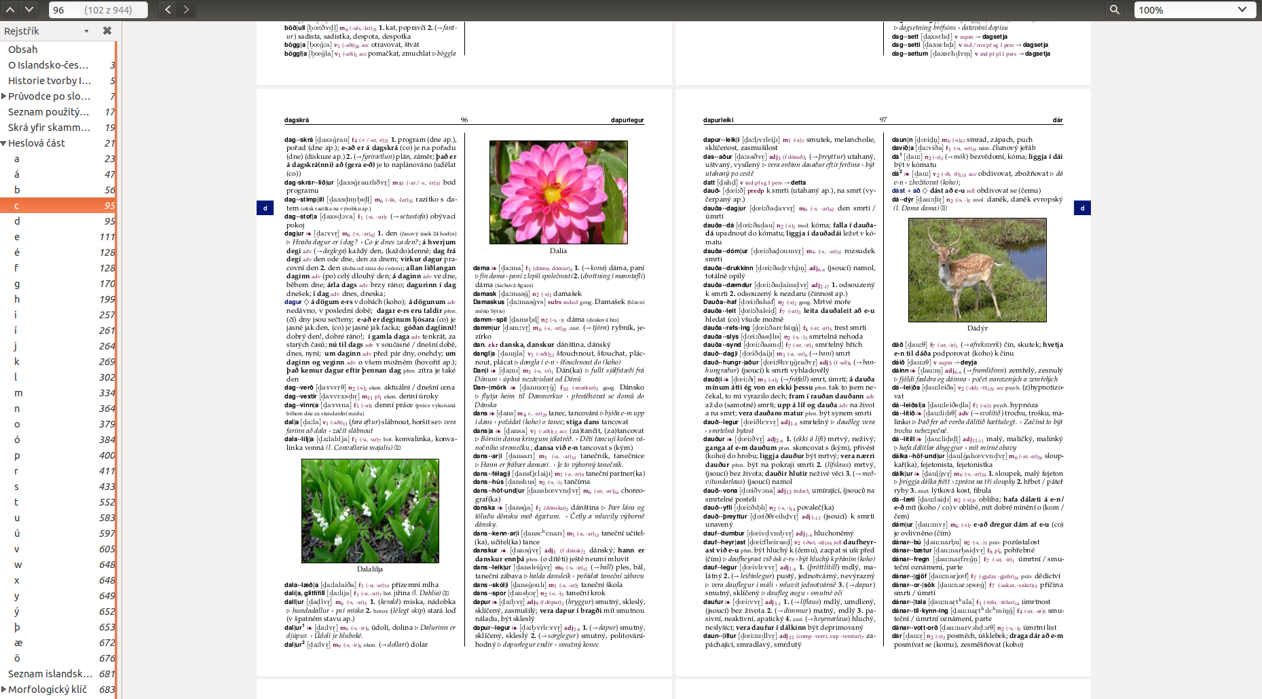1262x699 pixels.
Task: Select letter x in index
Action: tap(58, 580)
